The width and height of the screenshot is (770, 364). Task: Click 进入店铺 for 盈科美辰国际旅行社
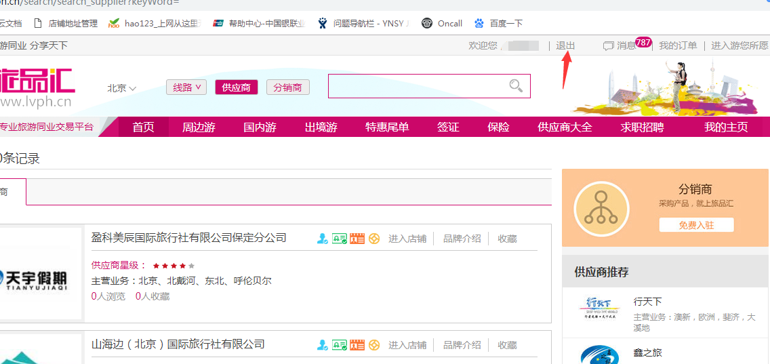point(407,239)
